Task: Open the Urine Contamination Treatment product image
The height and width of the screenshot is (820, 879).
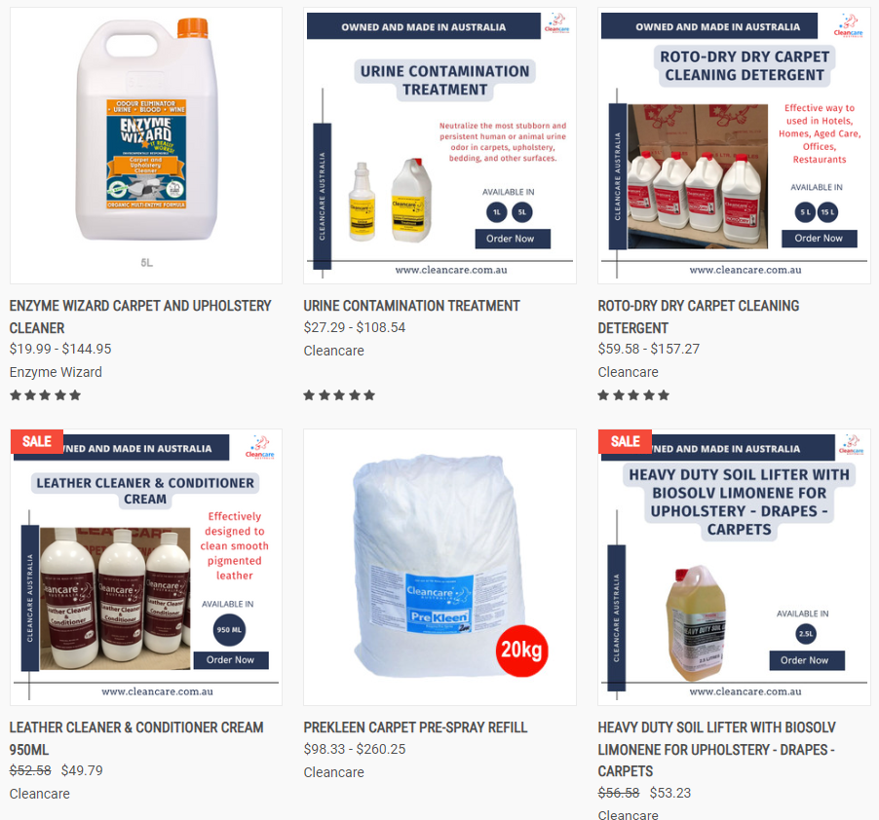Action: (x=439, y=146)
